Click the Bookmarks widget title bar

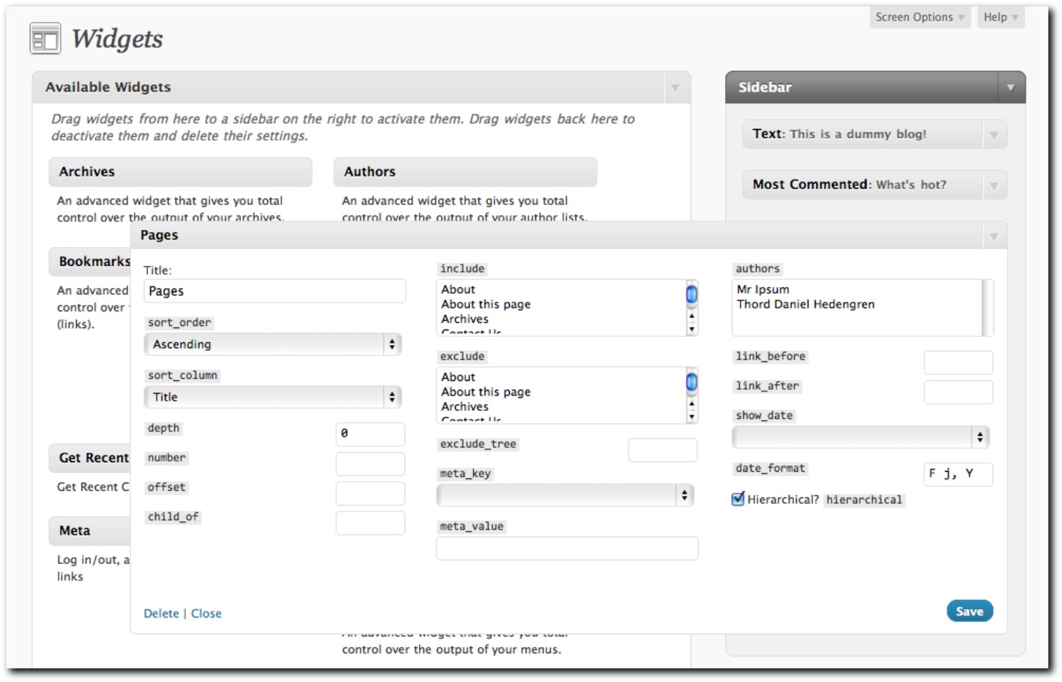(90, 262)
